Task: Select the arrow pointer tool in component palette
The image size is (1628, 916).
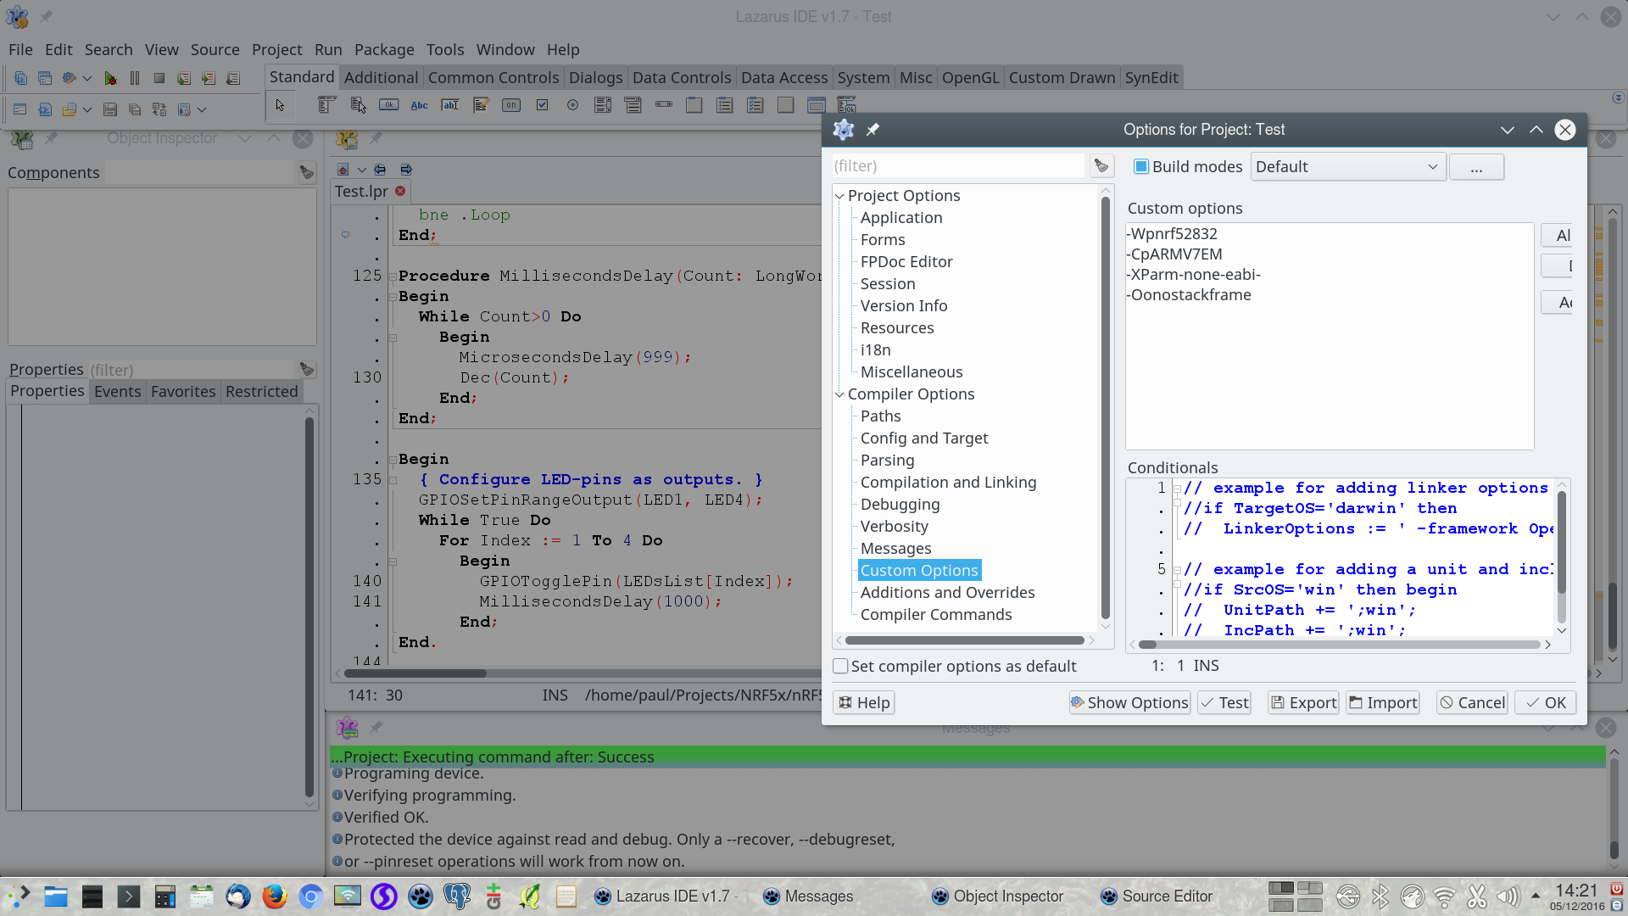Action: [x=280, y=105]
